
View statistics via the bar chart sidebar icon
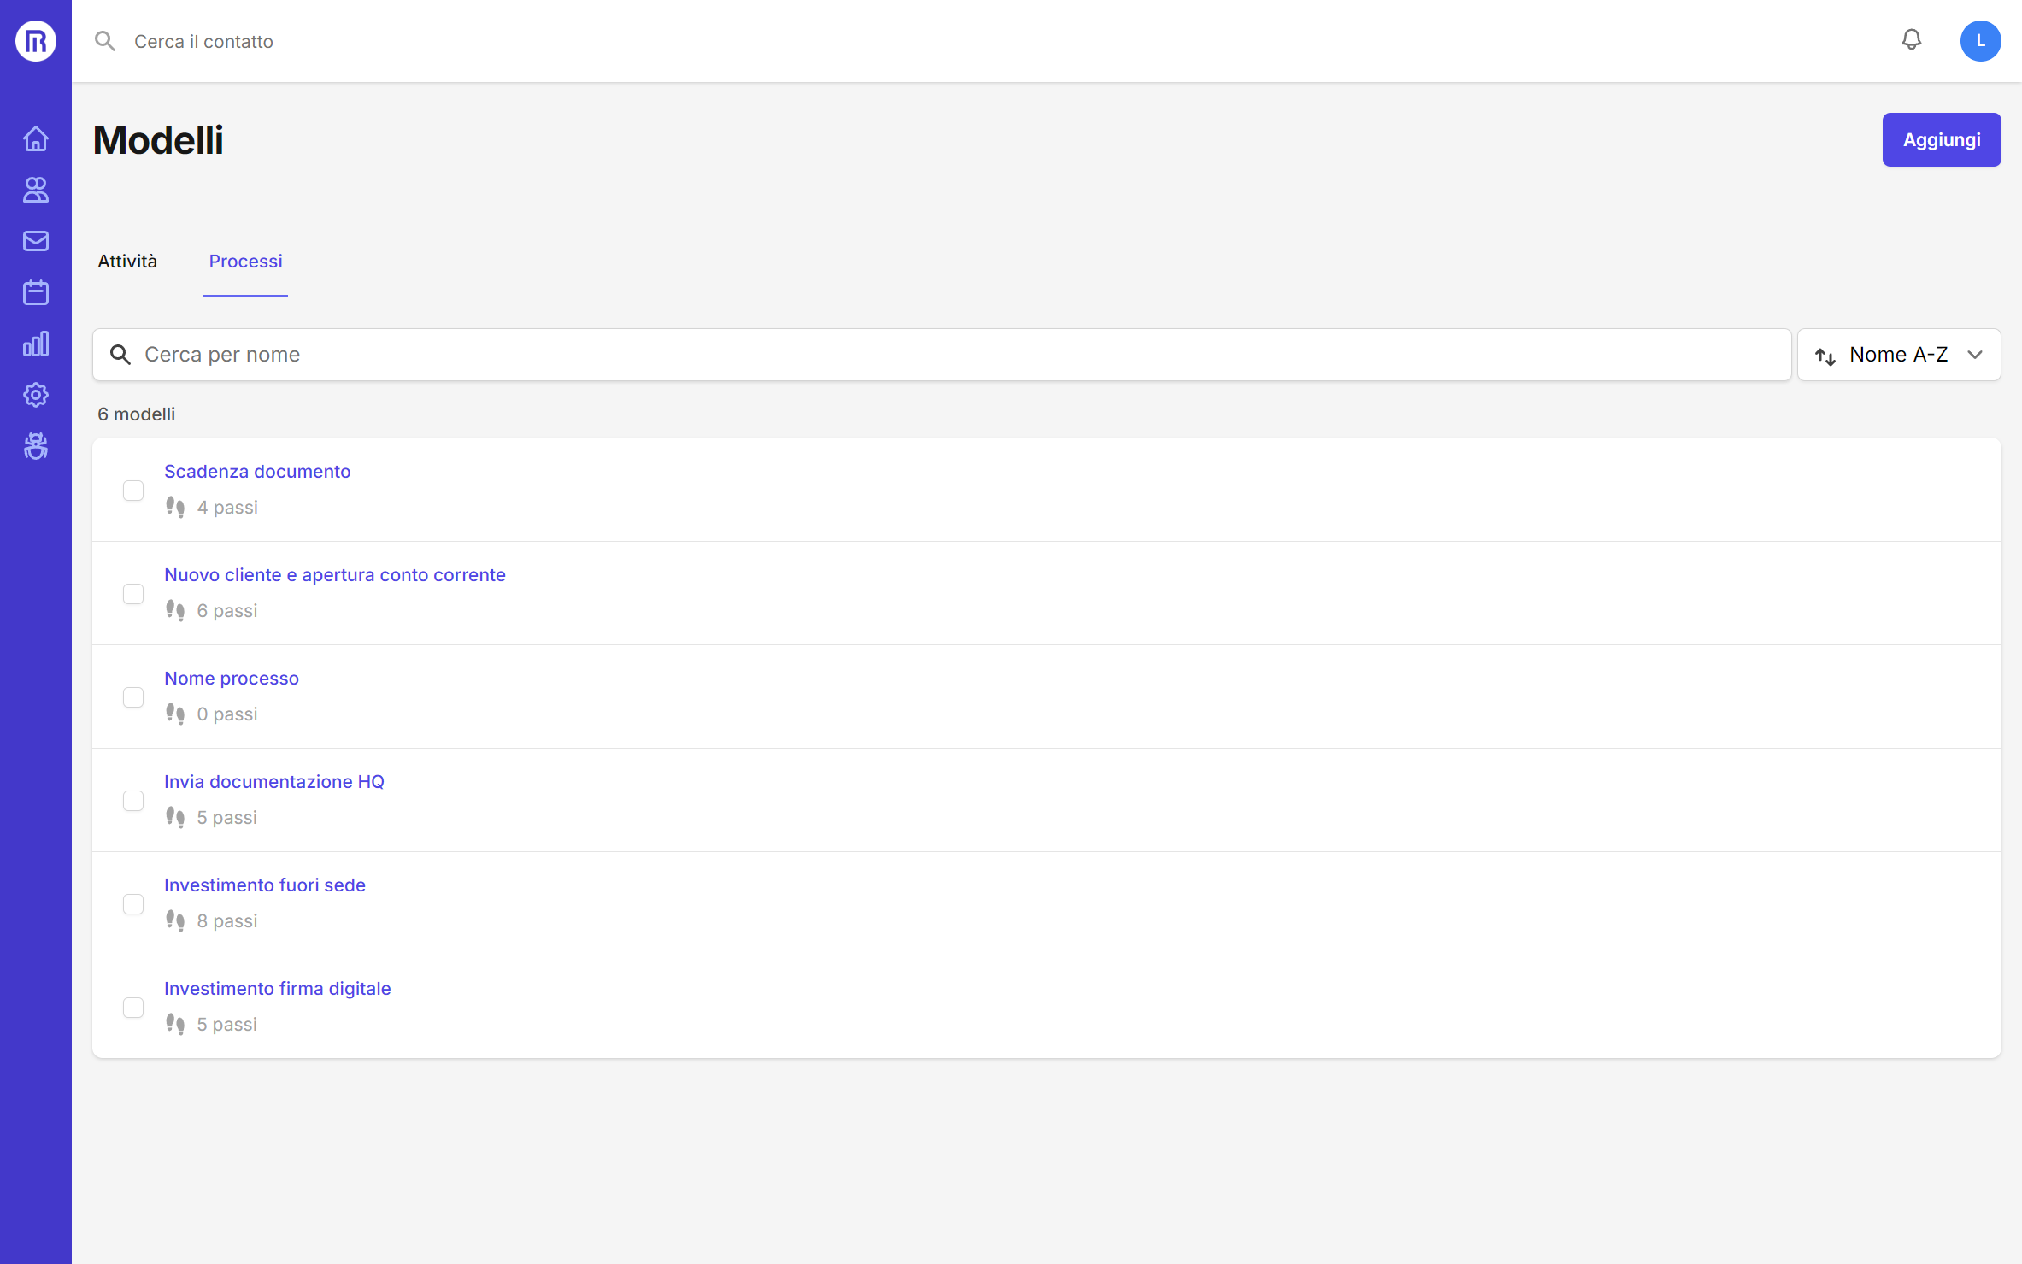click(35, 344)
